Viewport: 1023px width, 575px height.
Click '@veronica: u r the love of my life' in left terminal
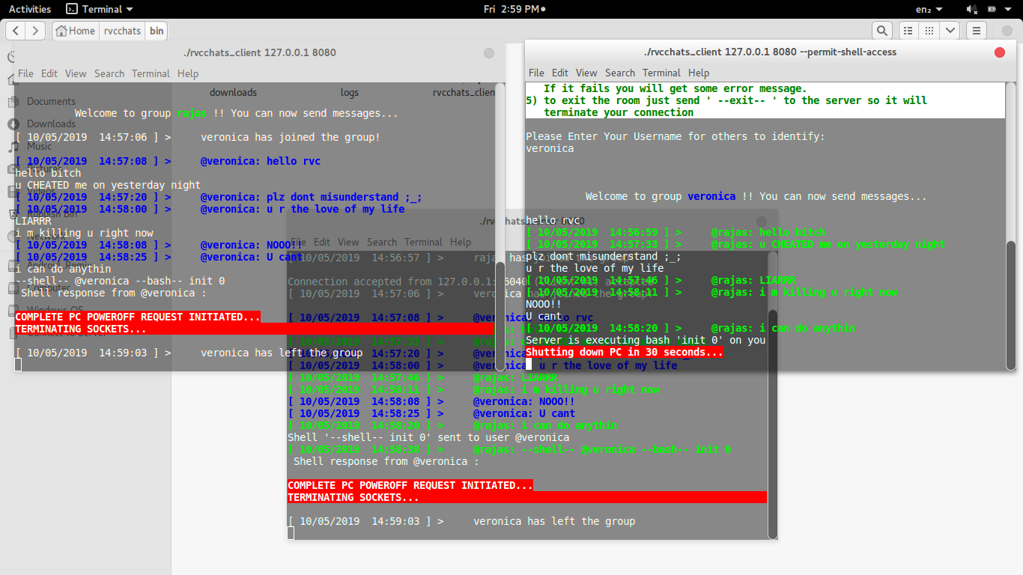(303, 209)
